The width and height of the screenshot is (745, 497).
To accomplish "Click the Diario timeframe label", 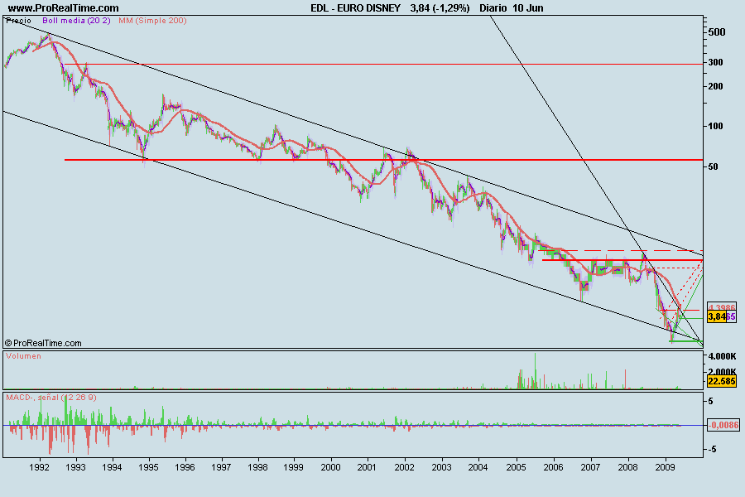I will pyautogui.click(x=493, y=8).
